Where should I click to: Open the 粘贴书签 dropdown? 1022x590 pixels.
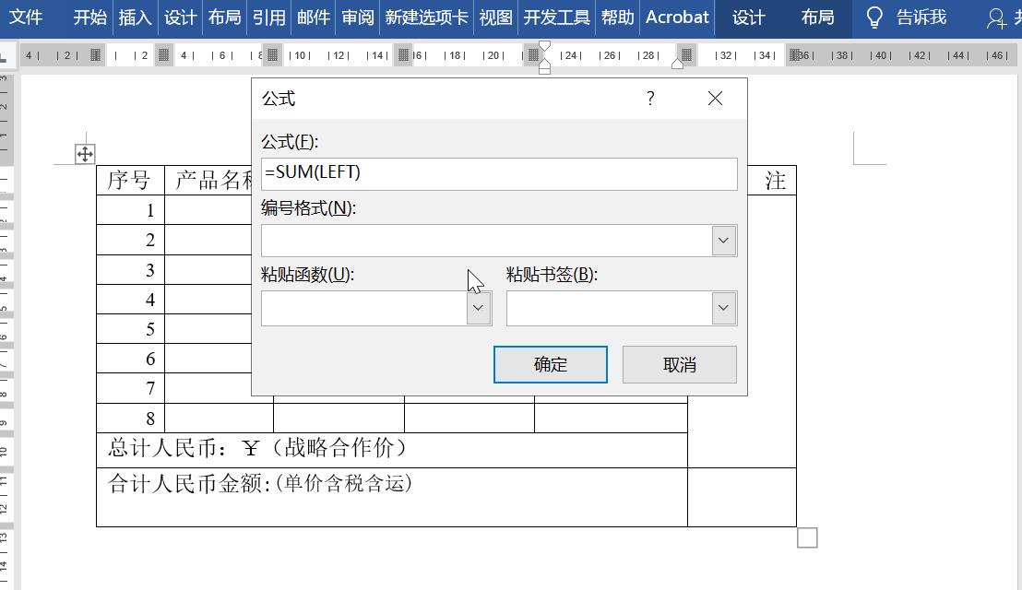coord(725,308)
